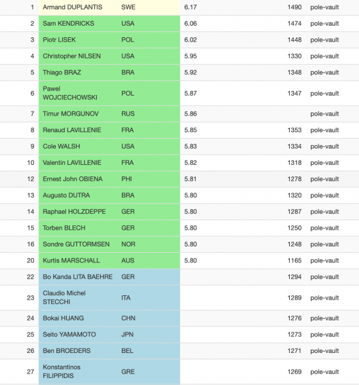
Task: Click Bo Kanda LITA BAEHRE name
Action: (x=78, y=277)
